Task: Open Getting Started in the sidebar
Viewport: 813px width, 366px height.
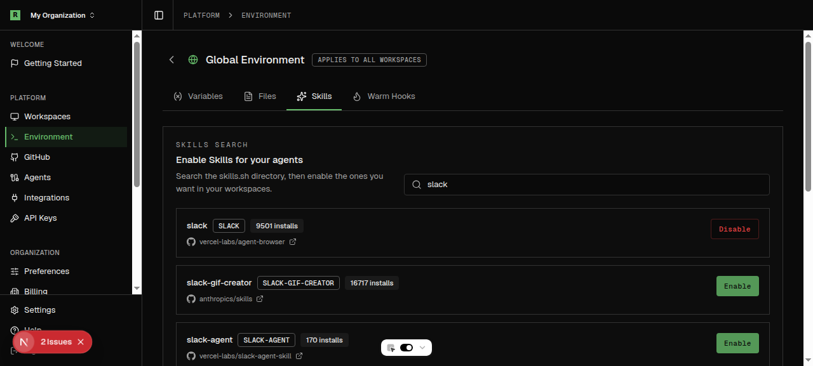Action: [66, 63]
